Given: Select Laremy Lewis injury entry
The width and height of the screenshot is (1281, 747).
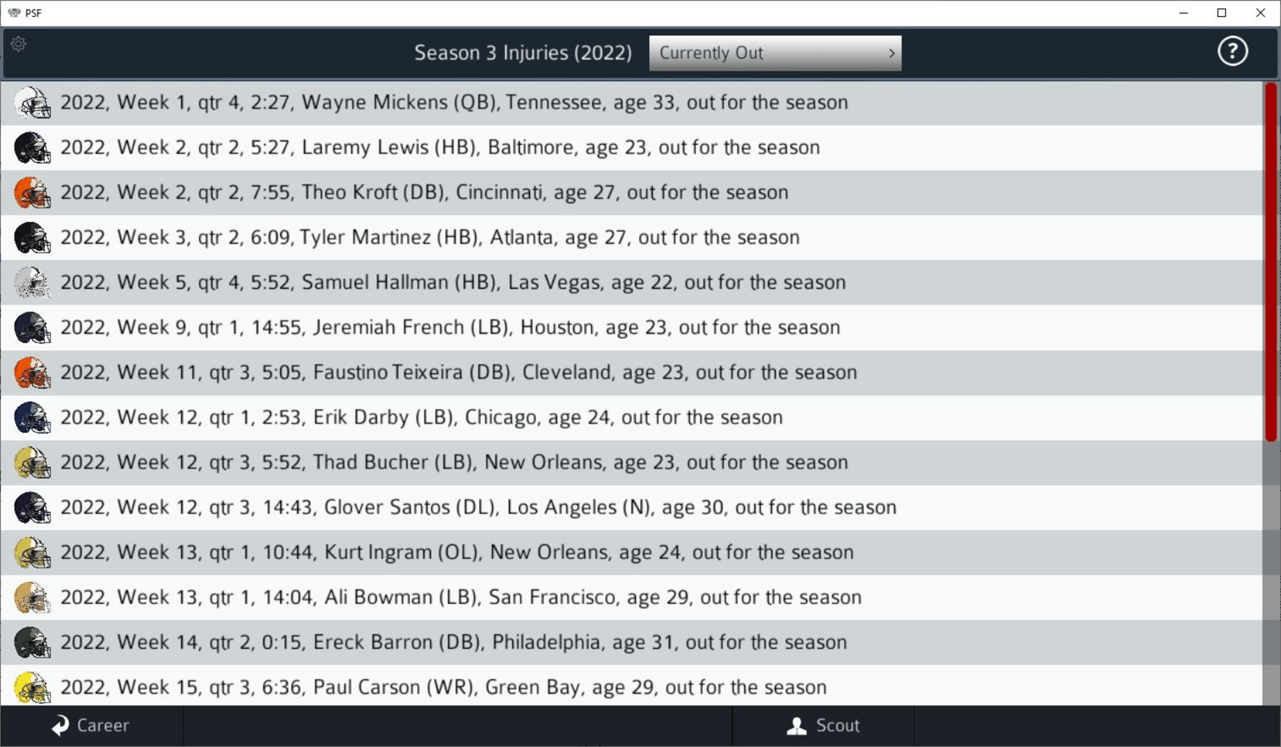Looking at the screenshot, I should (x=440, y=147).
